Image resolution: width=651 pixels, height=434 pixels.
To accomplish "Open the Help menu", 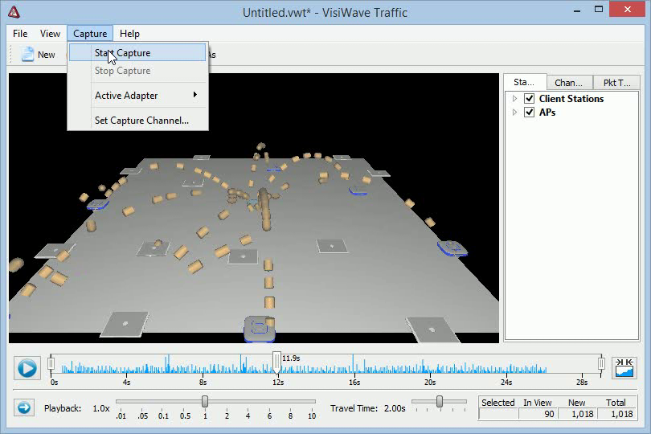I will (129, 34).
